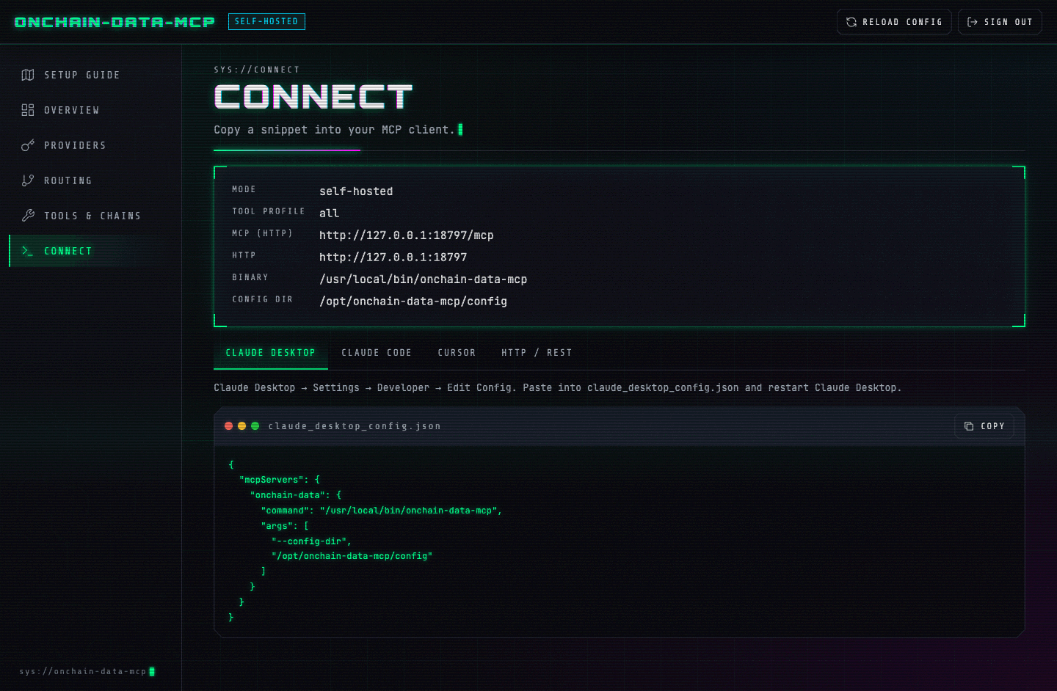Select the HTTP / REST tab
The image size is (1057, 691).
click(x=537, y=353)
